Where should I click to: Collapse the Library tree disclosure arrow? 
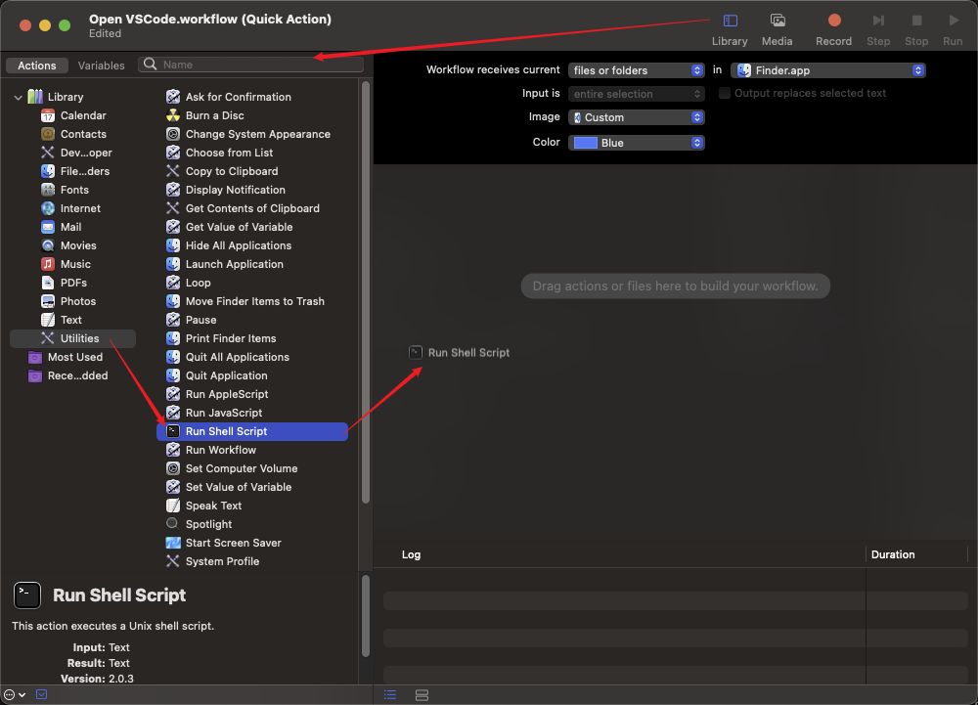18,97
